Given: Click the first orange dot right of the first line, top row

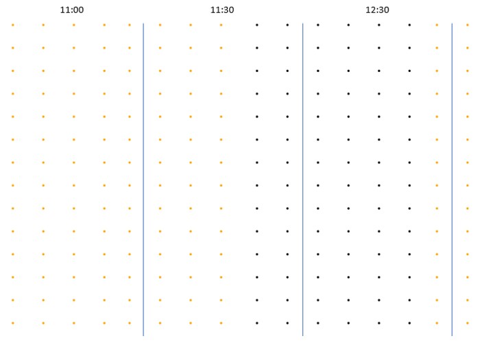Looking at the screenshot, I should coord(160,25).
